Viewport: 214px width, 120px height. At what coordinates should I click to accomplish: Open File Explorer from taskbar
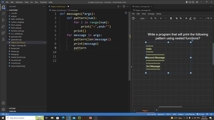(52, 118)
